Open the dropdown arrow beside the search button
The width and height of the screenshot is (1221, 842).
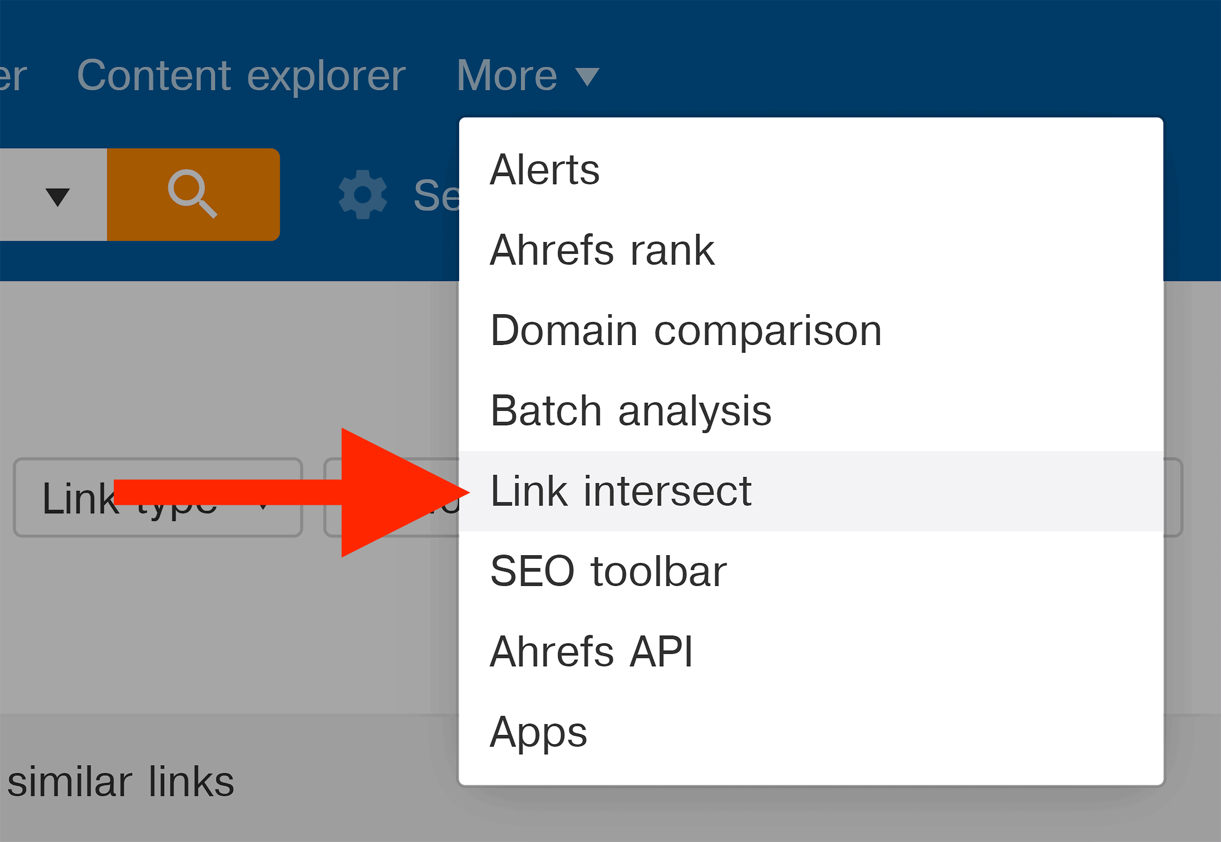(58, 197)
